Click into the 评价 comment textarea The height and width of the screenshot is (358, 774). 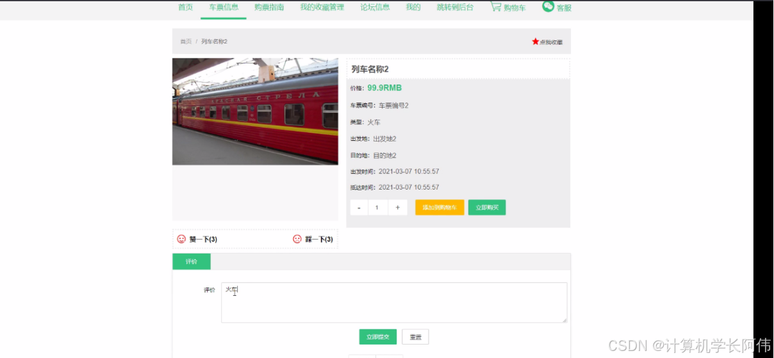click(394, 302)
